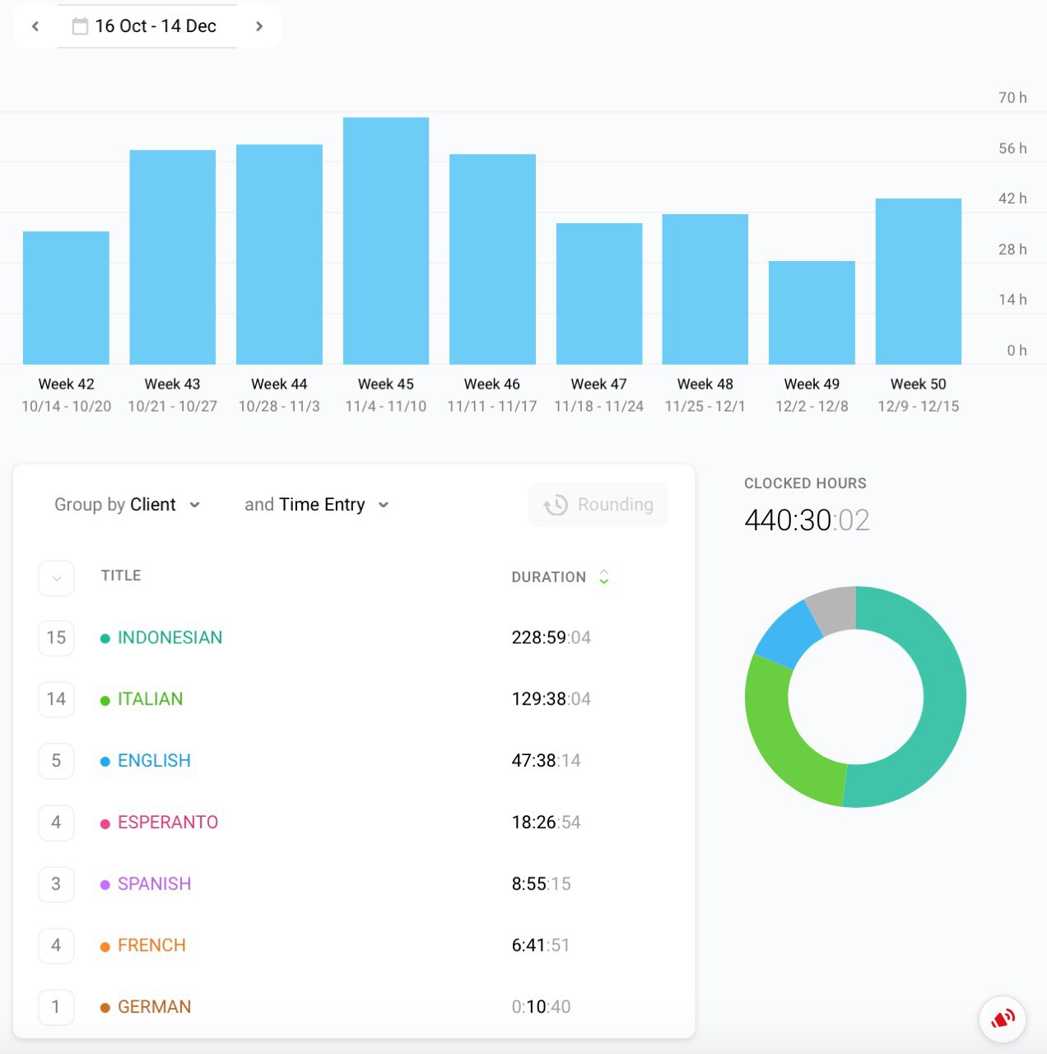Click GERMAN brown color dot

pos(105,1008)
